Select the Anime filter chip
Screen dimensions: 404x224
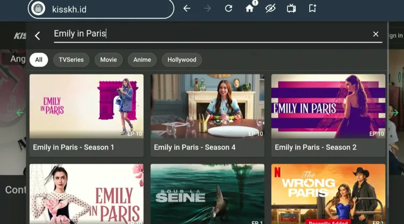pyautogui.click(x=142, y=60)
